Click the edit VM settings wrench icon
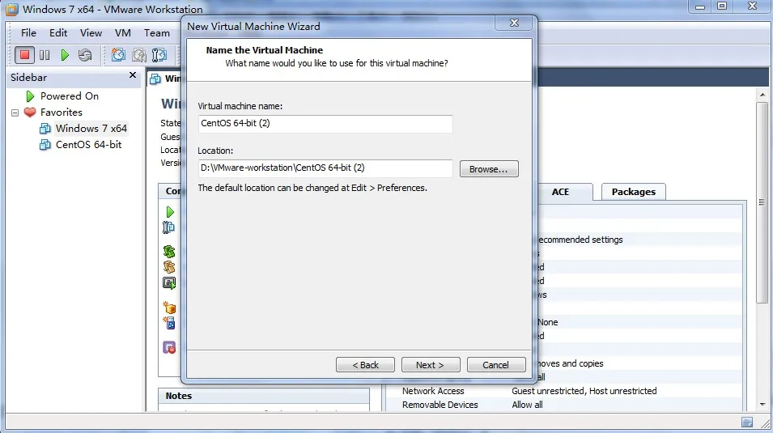 pyautogui.click(x=168, y=227)
